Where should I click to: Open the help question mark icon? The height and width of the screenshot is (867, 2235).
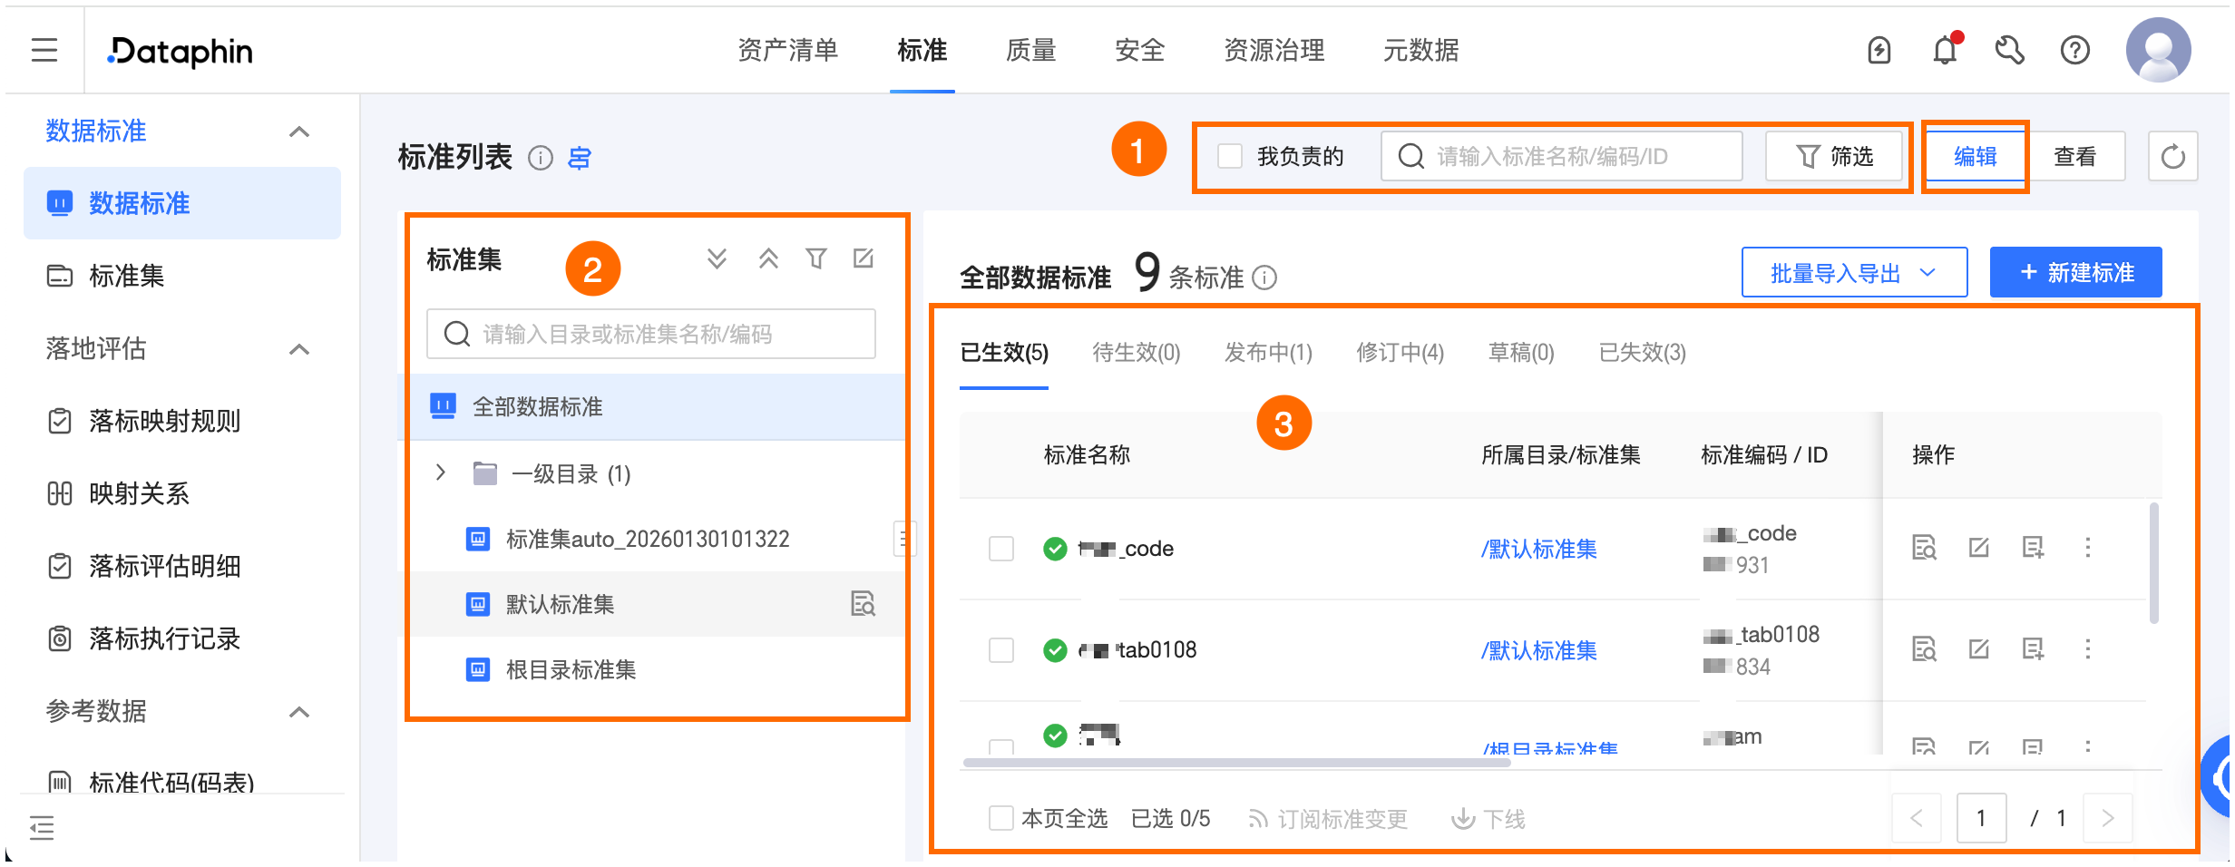[2075, 51]
